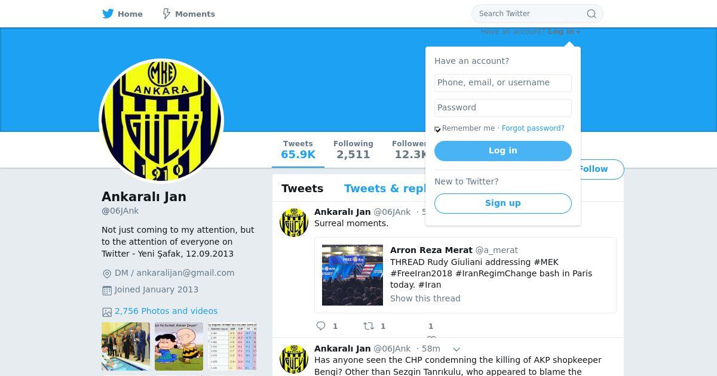The height and width of the screenshot is (376, 717).
Task: Click the Ankaragücü profile avatar image
Action: [x=161, y=121]
